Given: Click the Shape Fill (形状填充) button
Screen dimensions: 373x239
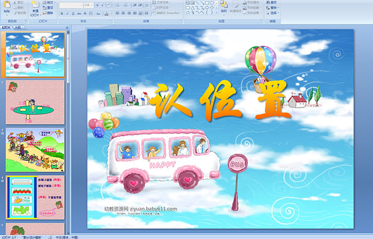Looking at the screenshot, I should 253,2.
